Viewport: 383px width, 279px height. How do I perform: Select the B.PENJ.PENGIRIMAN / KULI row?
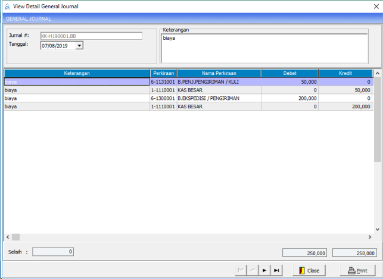tap(218, 81)
